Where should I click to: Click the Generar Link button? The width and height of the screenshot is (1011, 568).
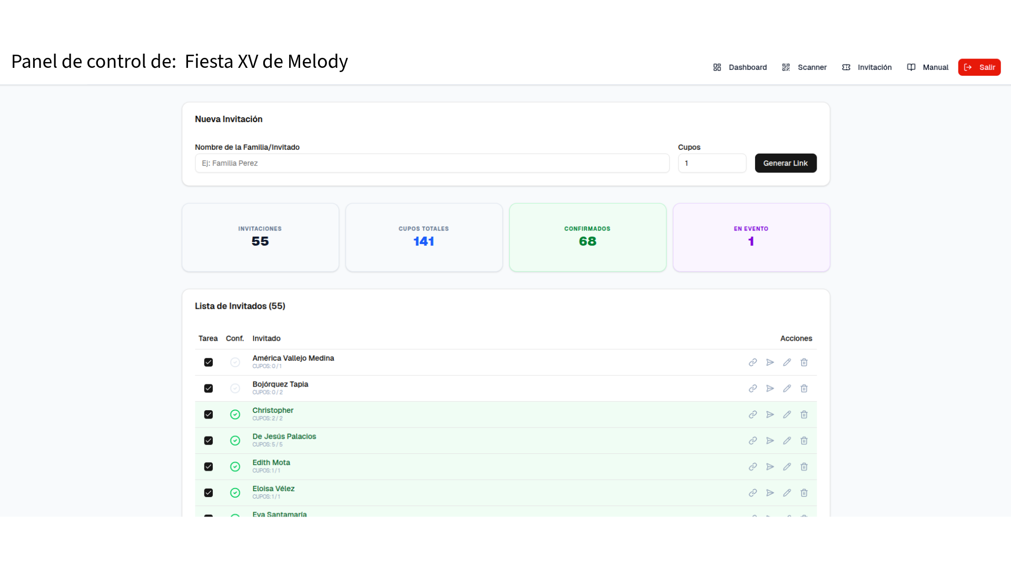coord(785,163)
